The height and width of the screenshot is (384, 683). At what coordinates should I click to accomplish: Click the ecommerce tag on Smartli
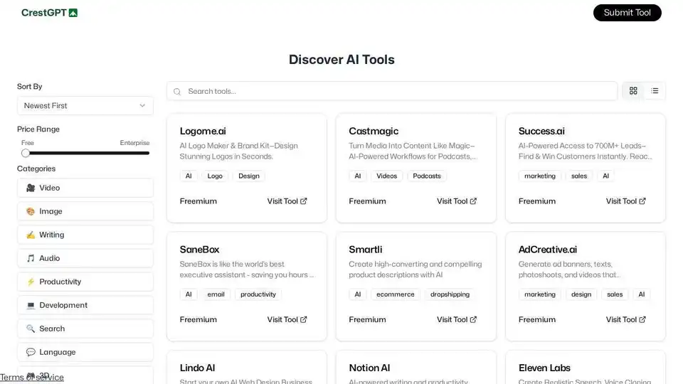395,294
